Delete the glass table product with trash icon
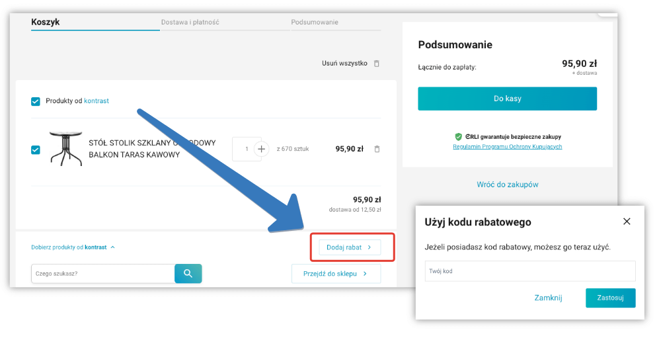Viewport: 661px width, 342px height. tap(377, 150)
